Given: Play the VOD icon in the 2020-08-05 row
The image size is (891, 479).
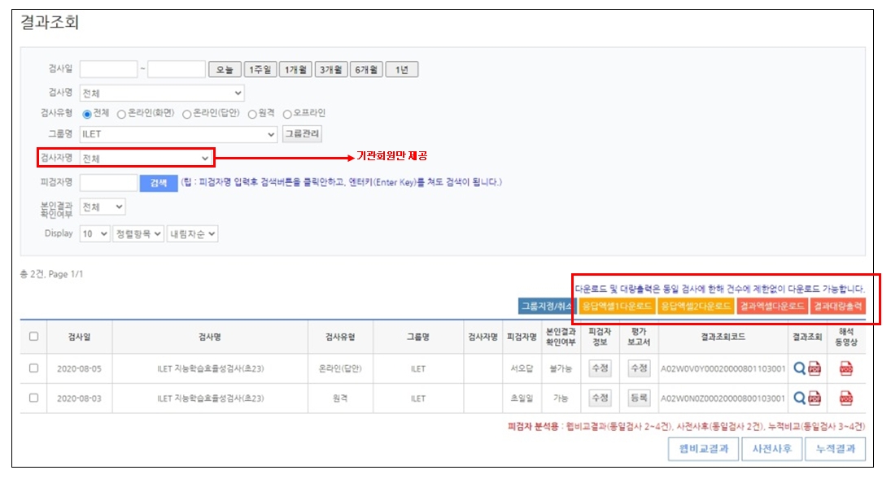Looking at the screenshot, I should (846, 368).
